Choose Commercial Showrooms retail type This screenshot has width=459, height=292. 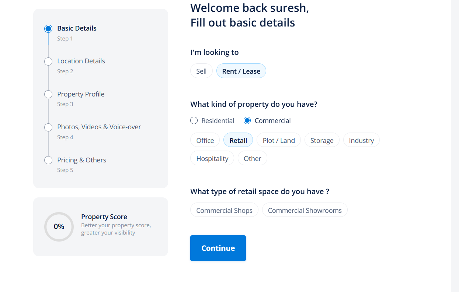(305, 210)
